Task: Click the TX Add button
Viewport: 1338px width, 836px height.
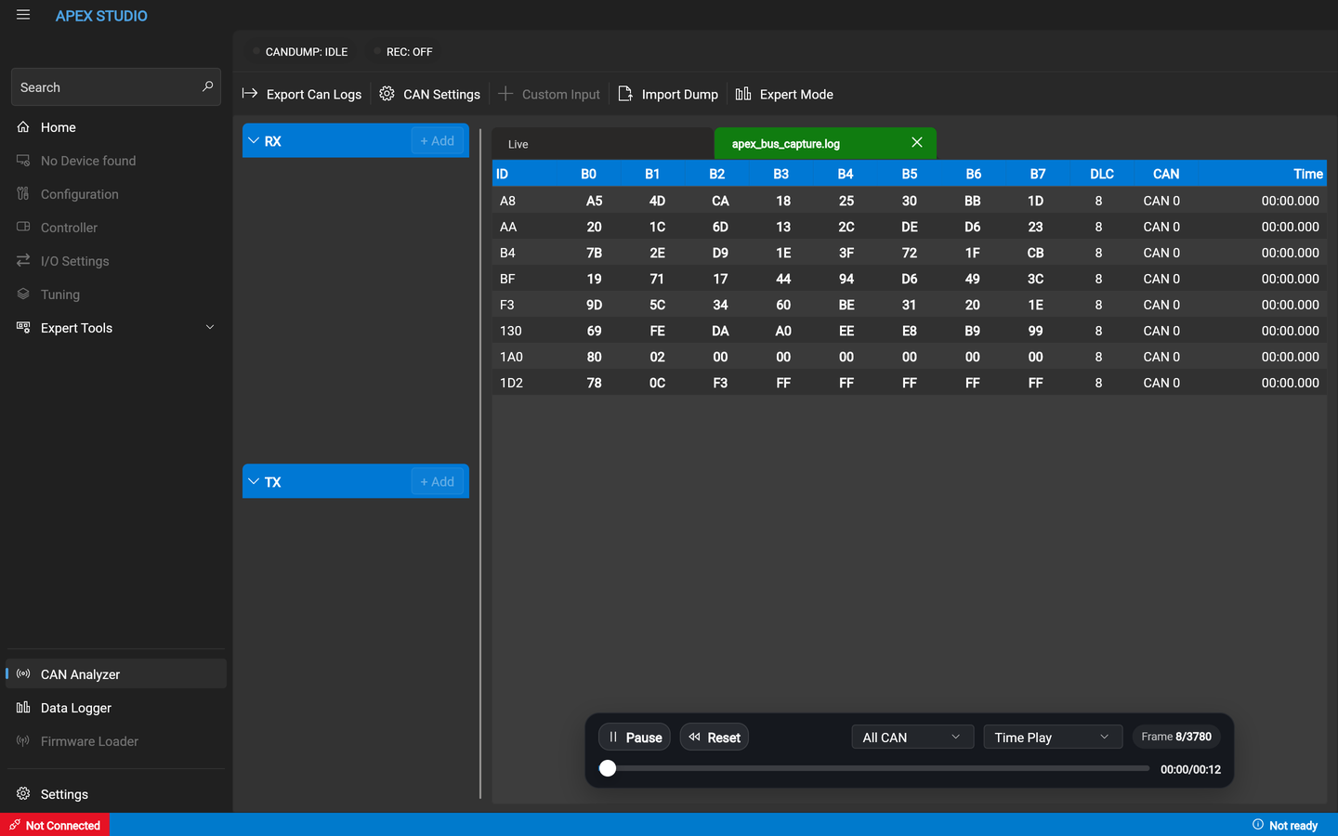Action: pyautogui.click(x=437, y=481)
